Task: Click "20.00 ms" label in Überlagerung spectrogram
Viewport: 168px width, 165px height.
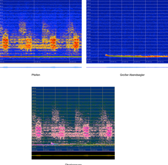Action: coord(82,150)
